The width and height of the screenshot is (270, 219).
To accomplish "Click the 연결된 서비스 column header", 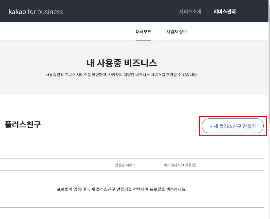I will [125, 165].
